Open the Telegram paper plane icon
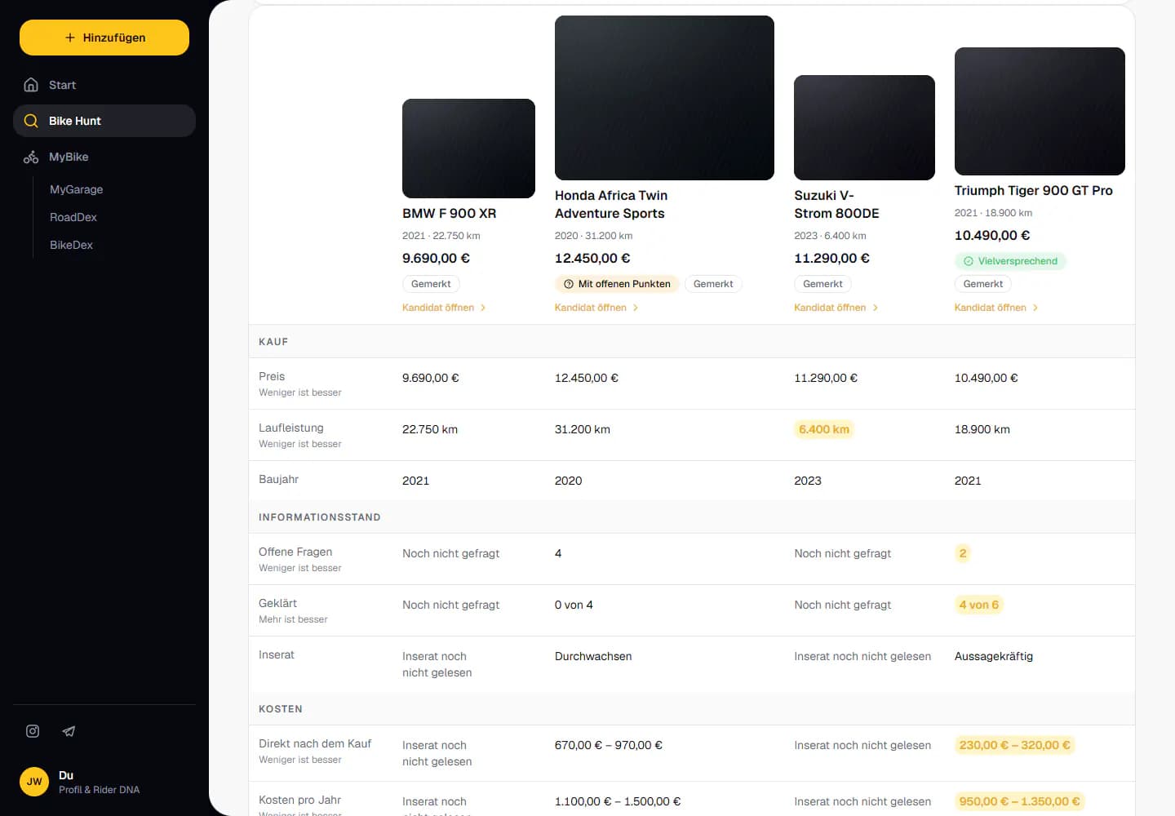1175x816 pixels. pyautogui.click(x=69, y=731)
